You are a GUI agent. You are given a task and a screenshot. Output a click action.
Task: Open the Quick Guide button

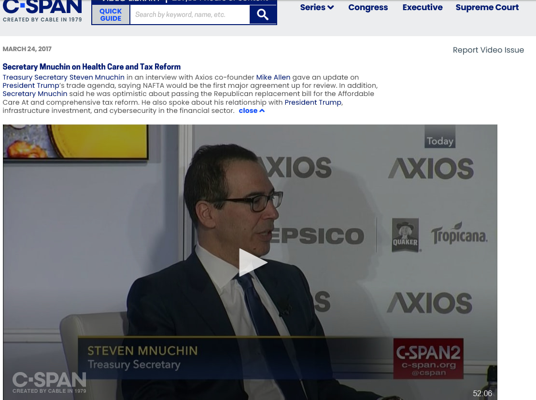(111, 14)
